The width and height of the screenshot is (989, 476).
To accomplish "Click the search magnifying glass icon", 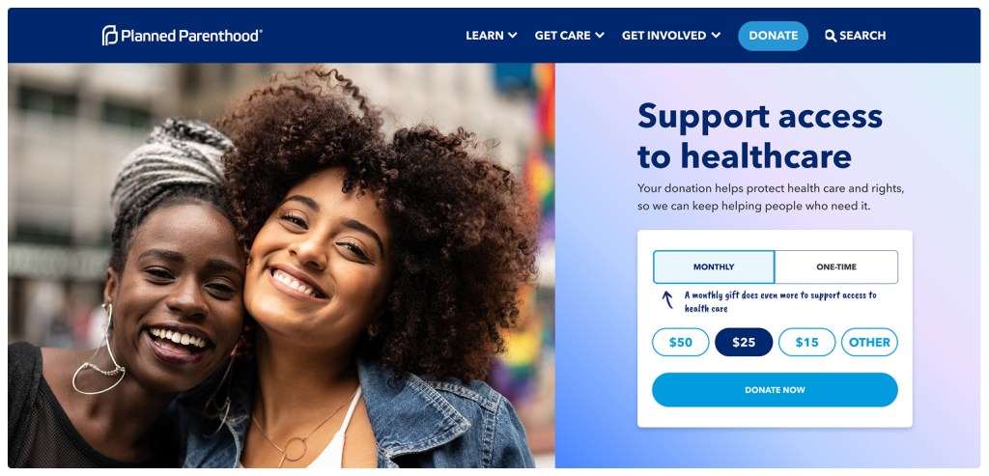I will (831, 36).
